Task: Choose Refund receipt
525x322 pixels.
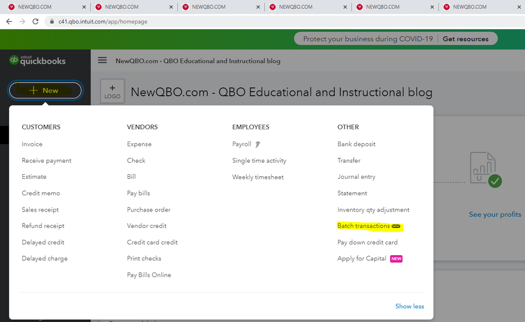Action: 43,226
